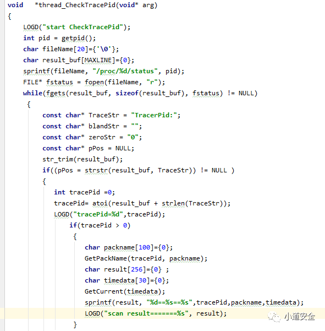The height and width of the screenshot is (331, 325).
Task: Click the zeroStr variable declaration
Action: click(x=92, y=137)
